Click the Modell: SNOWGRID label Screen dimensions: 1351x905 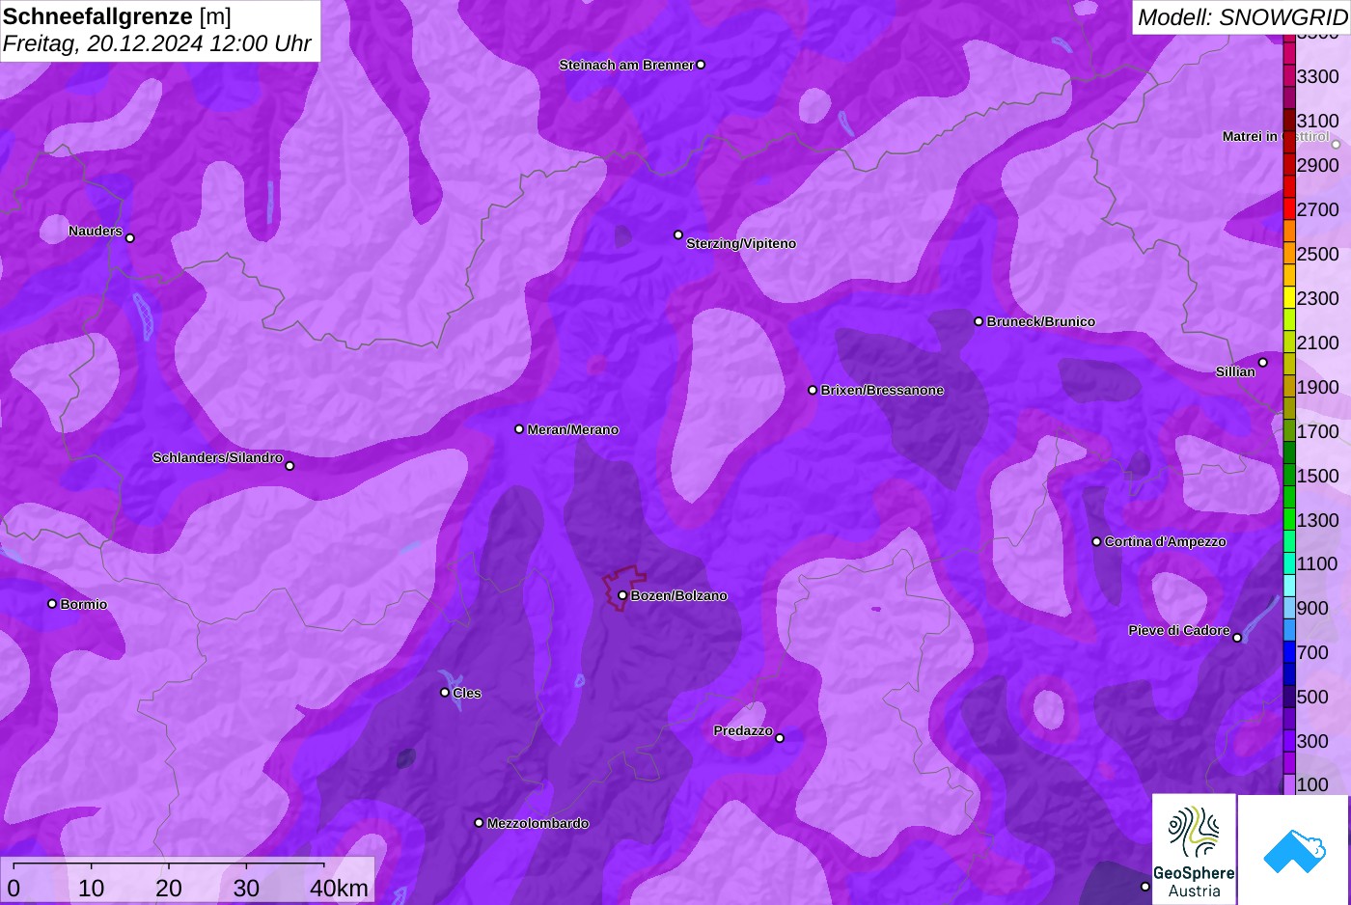[x=1242, y=16]
